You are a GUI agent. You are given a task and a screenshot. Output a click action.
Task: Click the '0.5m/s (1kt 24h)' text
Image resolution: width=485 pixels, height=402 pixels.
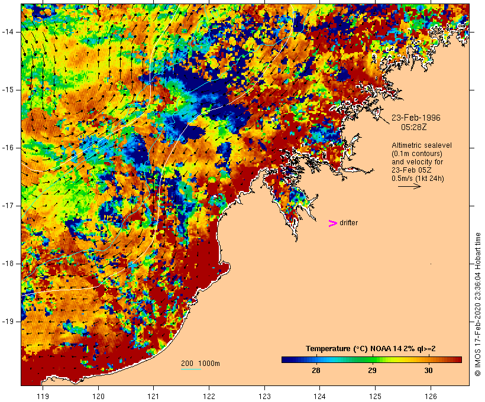[418, 179]
